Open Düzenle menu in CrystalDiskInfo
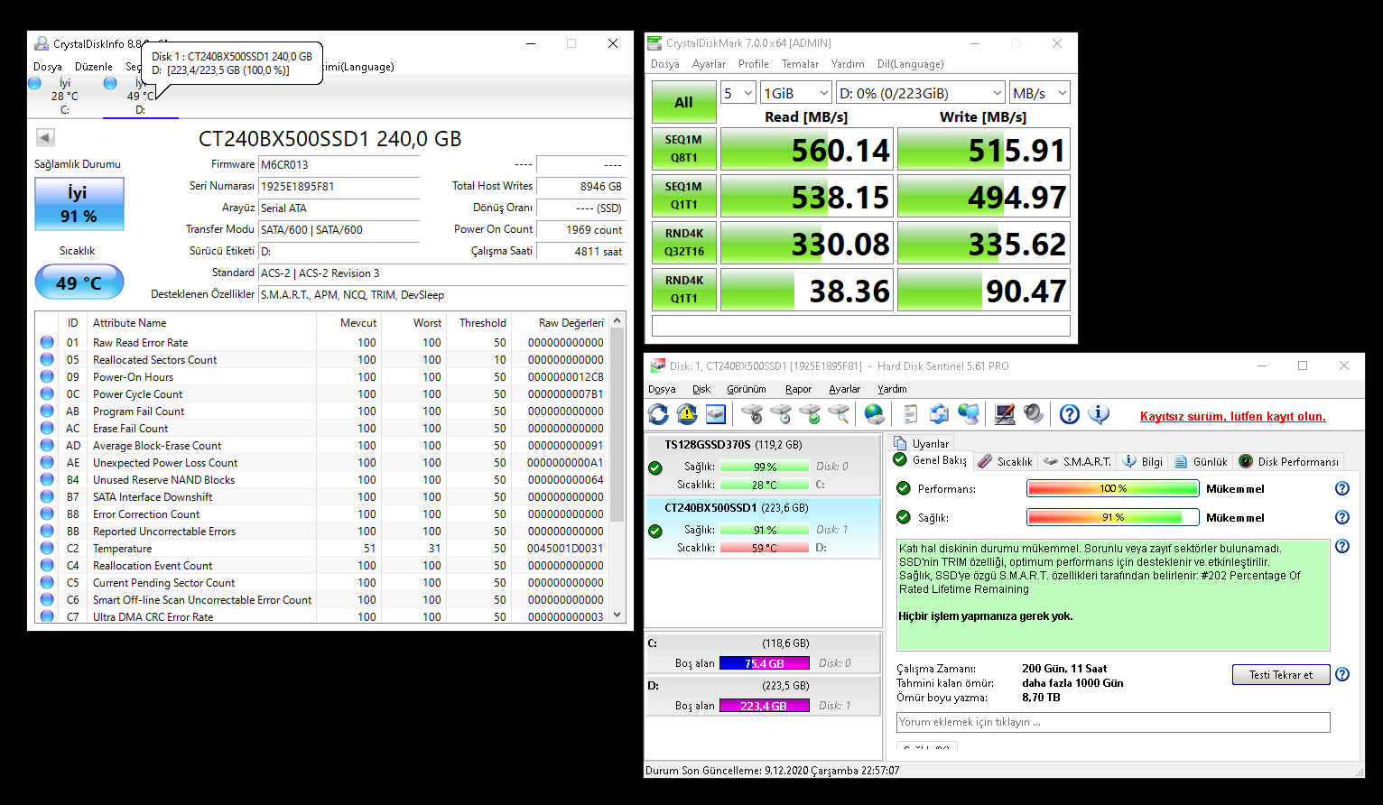Viewport: 1383px width, 805px height. pos(94,67)
